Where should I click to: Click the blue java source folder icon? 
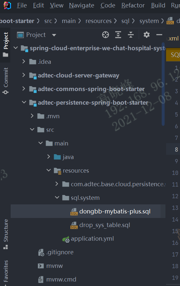57,157
